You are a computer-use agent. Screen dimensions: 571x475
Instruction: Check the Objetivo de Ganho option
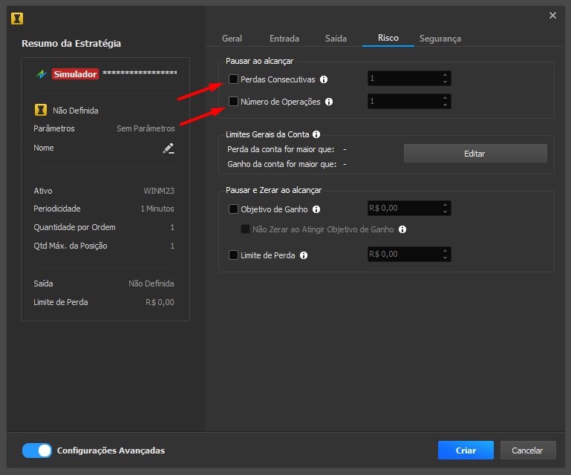[233, 209]
